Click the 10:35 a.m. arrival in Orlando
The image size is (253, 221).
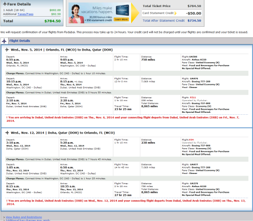[x=68, y=187]
